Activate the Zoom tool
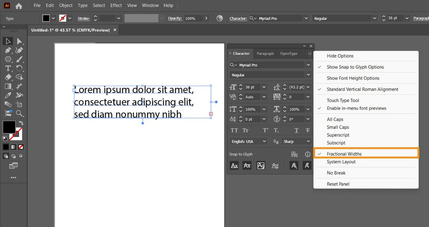Image resolution: width=429 pixels, height=227 pixels. coord(20,113)
